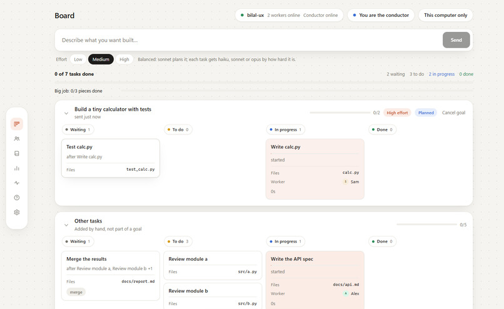The image size is (504, 309).
Task: Click the src/b.py file name
Action: tap(247, 303)
